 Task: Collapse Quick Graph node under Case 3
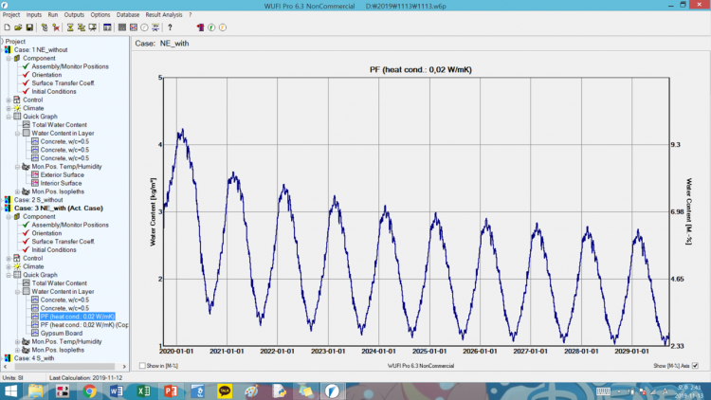click(9, 274)
